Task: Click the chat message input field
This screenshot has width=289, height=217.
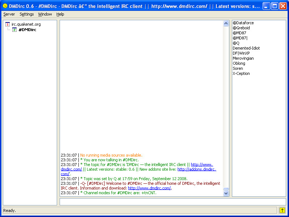Action: pyautogui.click(x=173, y=202)
